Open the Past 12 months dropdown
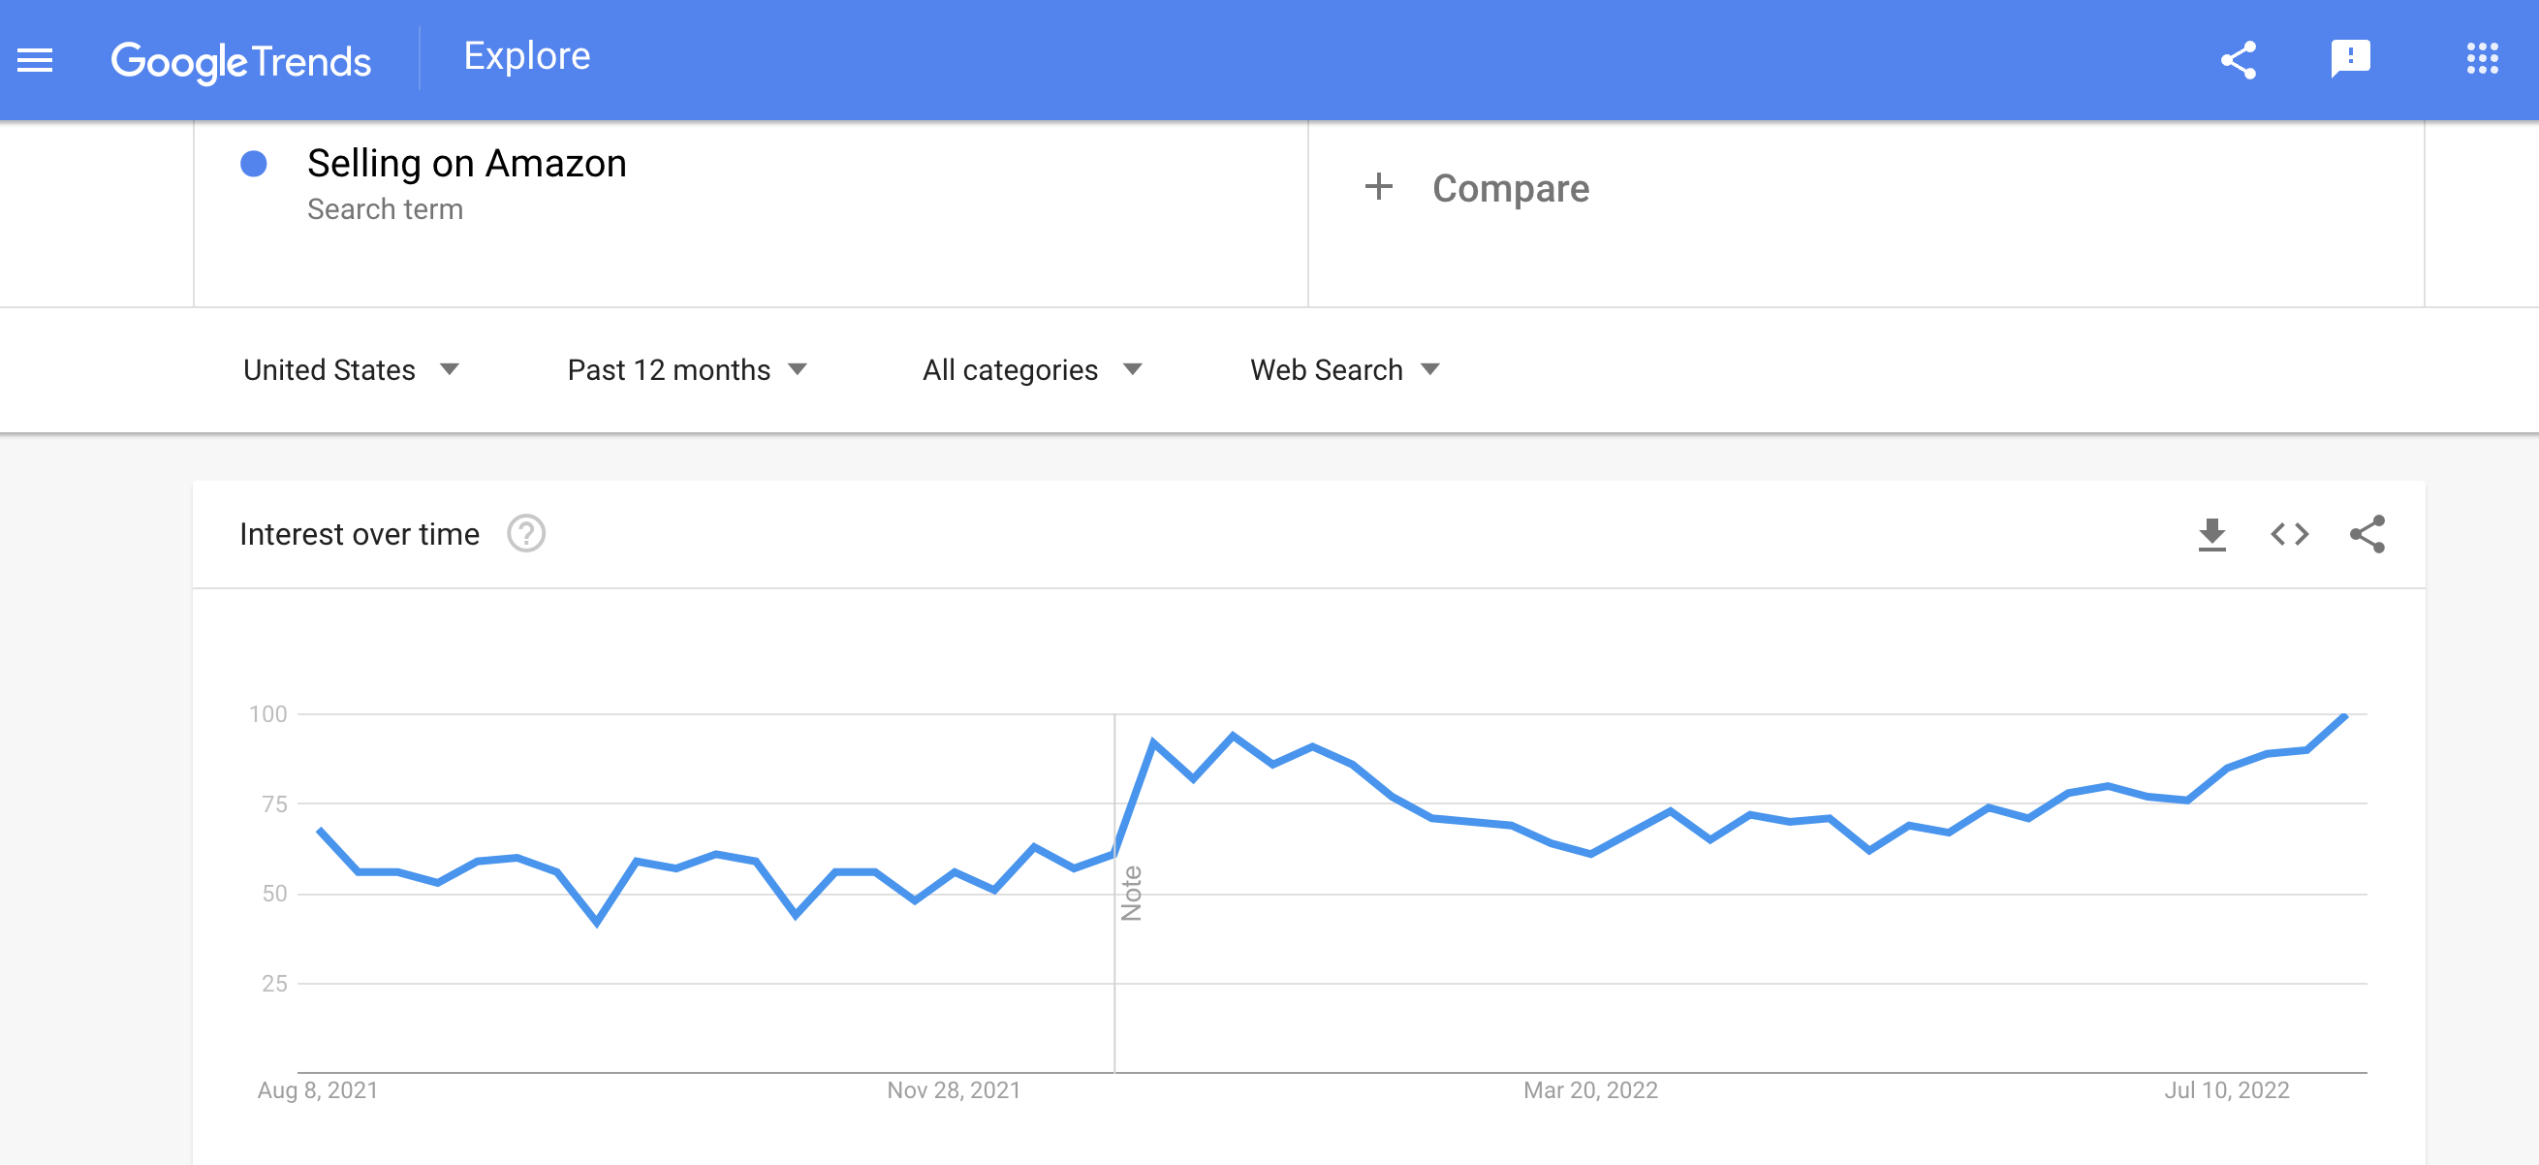The image size is (2539, 1165). (687, 369)
